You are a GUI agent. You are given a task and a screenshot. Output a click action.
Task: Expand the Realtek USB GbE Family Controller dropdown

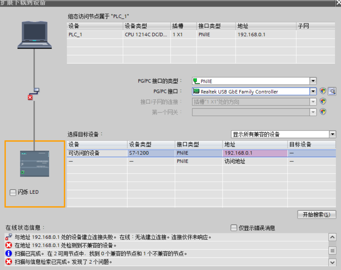tap(313, 92)
